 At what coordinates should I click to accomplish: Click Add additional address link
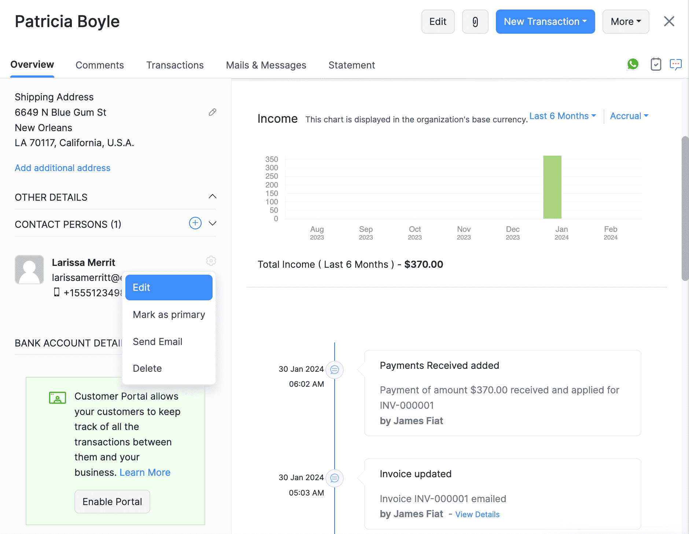tap(62, 168)
